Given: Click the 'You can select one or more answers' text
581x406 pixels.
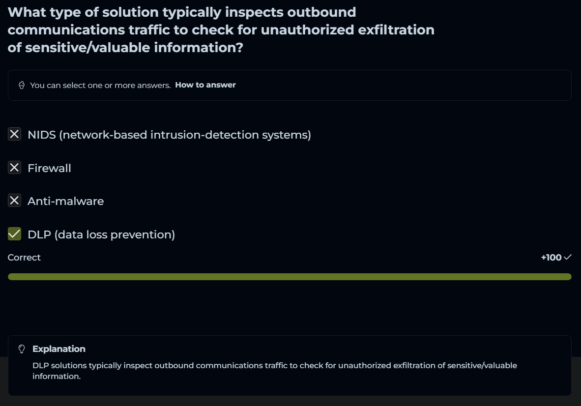Looking at the screenshot, I should coord(100,85).
